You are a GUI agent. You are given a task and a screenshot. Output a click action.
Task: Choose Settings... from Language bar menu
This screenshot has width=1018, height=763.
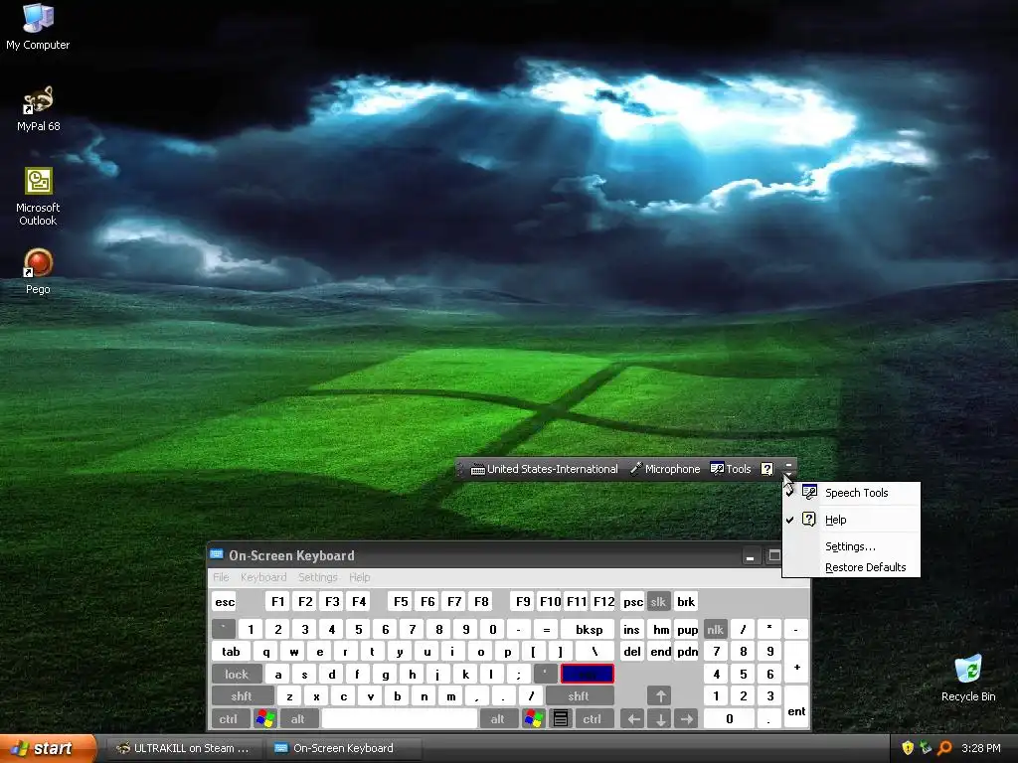(851, 546)
